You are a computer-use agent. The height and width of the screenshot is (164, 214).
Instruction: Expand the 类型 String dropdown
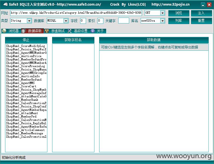(x=29, y=21)
